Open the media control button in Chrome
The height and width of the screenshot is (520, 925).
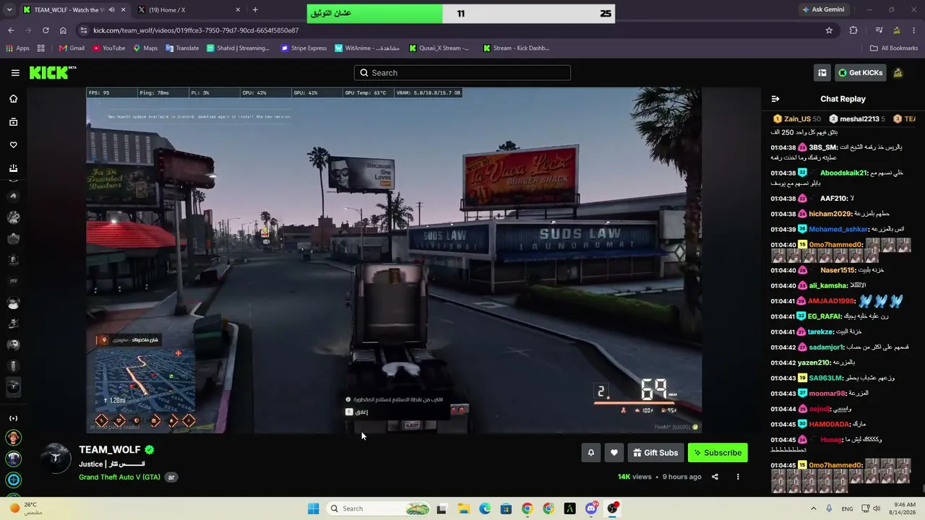click(x=879, y=30)
